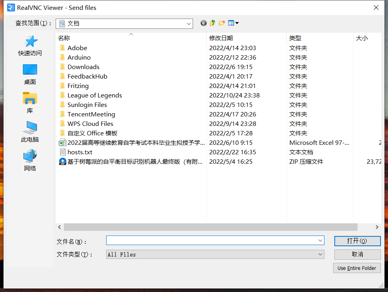Click the Fritzing folder icon
388x292 pixels.
62,86
